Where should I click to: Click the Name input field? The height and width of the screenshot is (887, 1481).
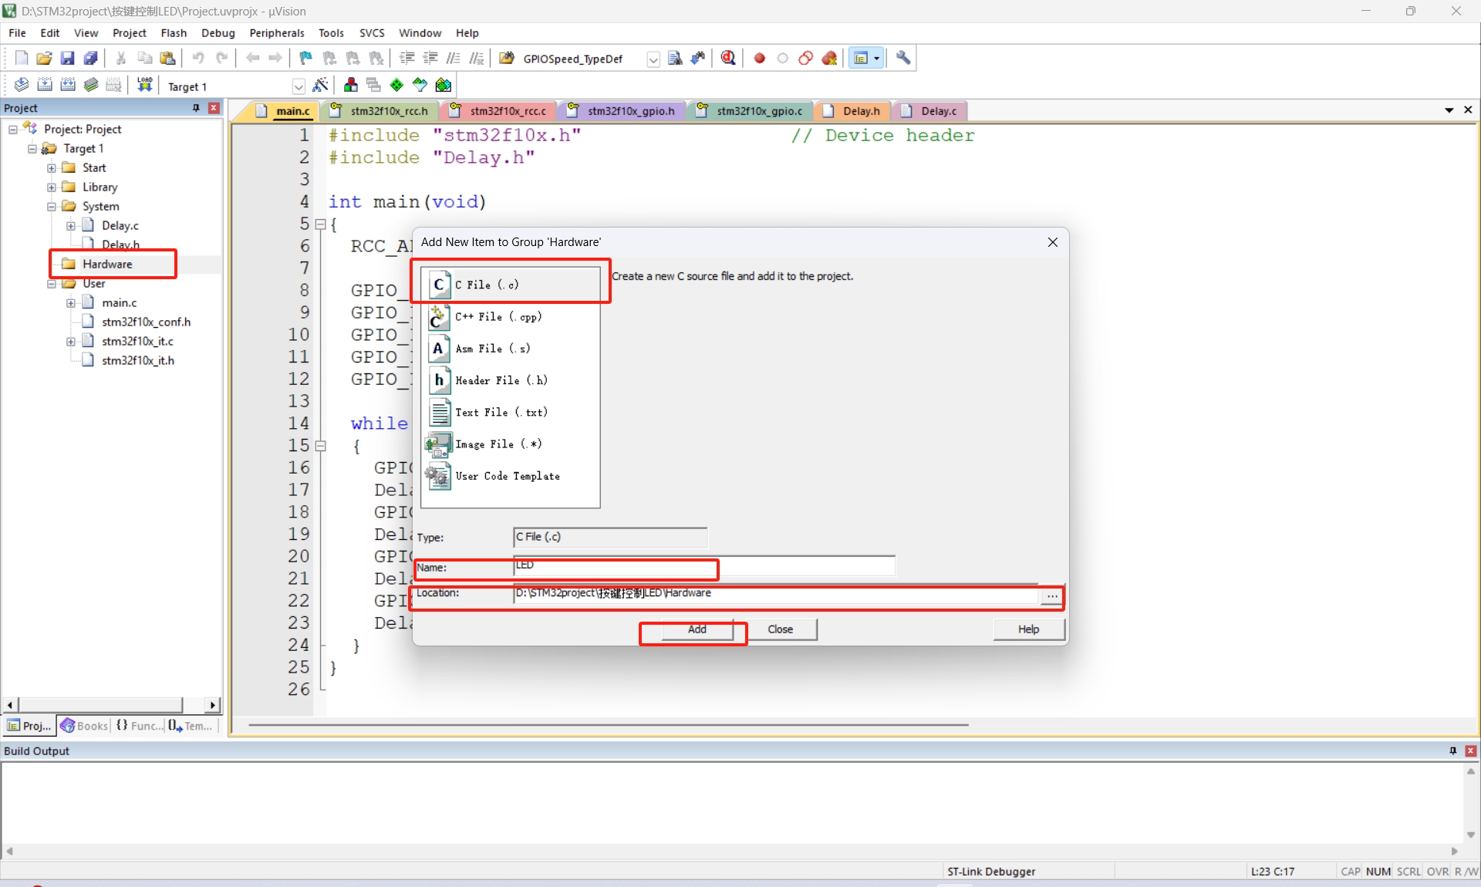(703, 565)
